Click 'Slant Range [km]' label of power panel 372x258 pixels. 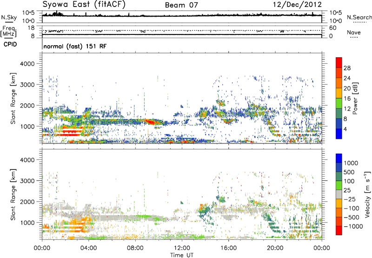(x=13, y=98)
